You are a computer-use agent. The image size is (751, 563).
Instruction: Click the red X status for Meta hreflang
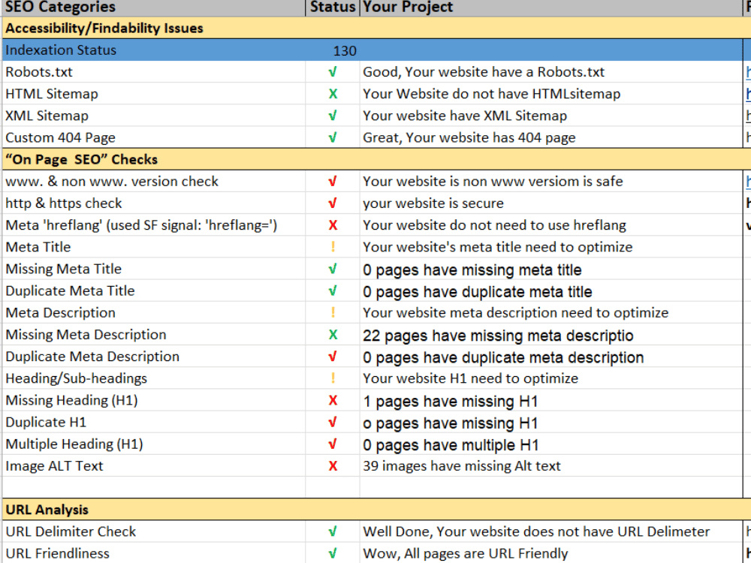(x=333, y=225)
